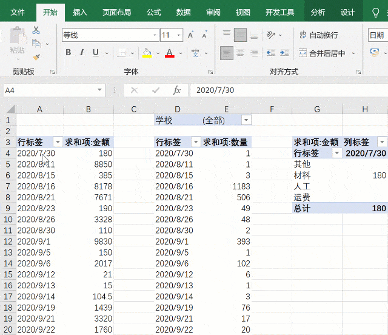Toggle Bold formatting
This screenshot has width=388, height=335.
coord(68,53)
